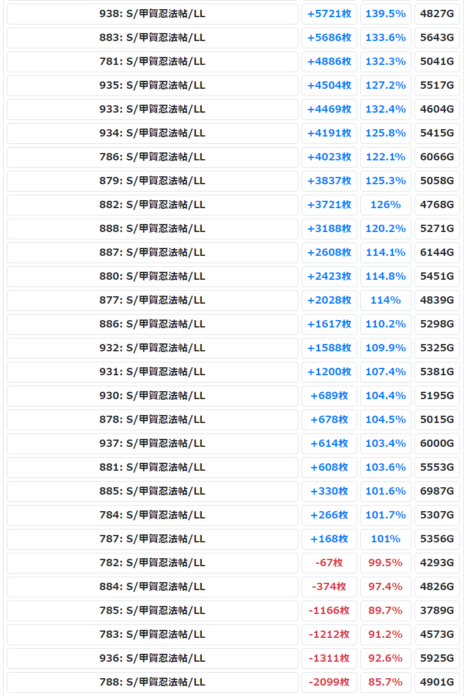
Task: Select machine 785 name cell
Action: point(152,611)
